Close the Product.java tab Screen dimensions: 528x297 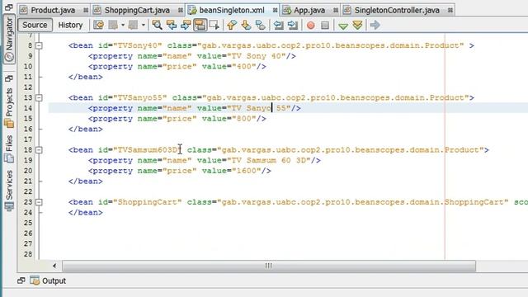coord(86,11)
